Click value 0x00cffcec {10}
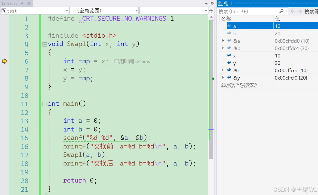318x195 pixels. coord(291,70)
